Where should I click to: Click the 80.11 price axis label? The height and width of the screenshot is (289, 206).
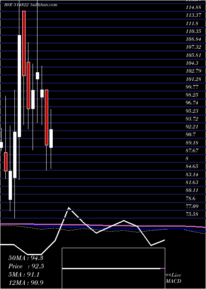[x=192, y=190]
